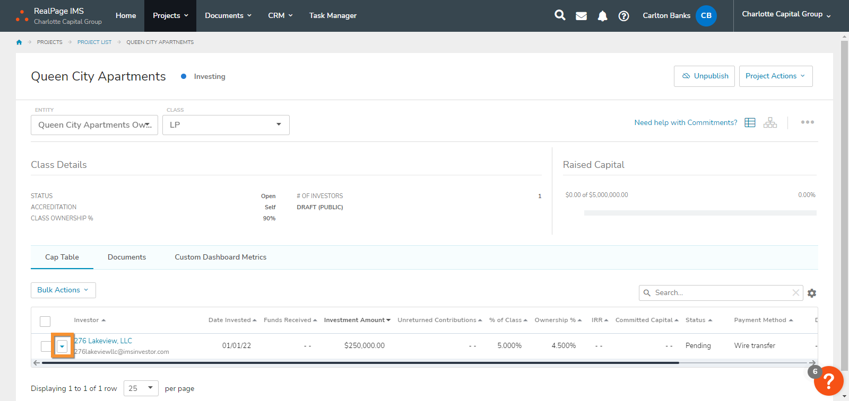Sort by % of Class column
The image size is (849, 401).
(x=508, y=320)
